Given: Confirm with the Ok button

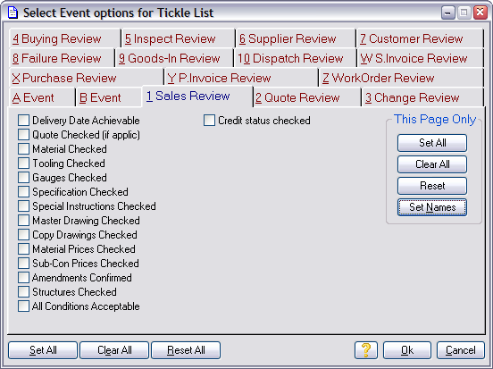Looking at the screenshot, I should (x=407, y=350).
